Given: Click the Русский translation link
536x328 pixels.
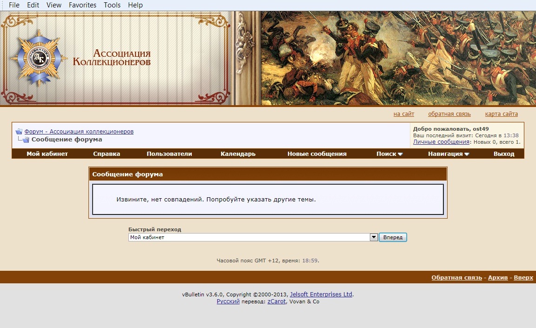Looking at the screenshot, I should pos(228,301).
